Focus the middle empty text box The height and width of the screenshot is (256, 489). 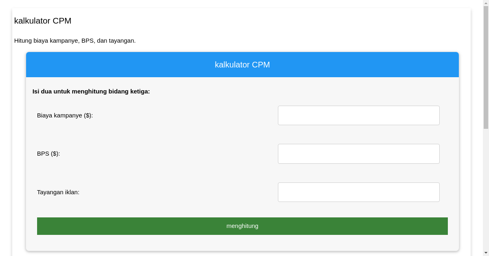pos(359,154)
